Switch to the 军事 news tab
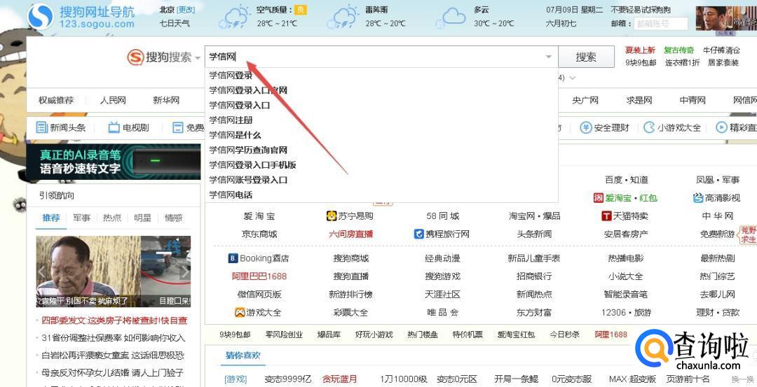The width and height of the screenshot is (757, 387). click(x=81, y=218)
